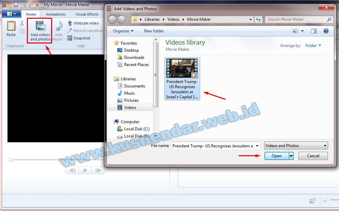Screen dimensions: 339x211
Task: Select Computer in navigation pane
Action: [x=127, y=121]
